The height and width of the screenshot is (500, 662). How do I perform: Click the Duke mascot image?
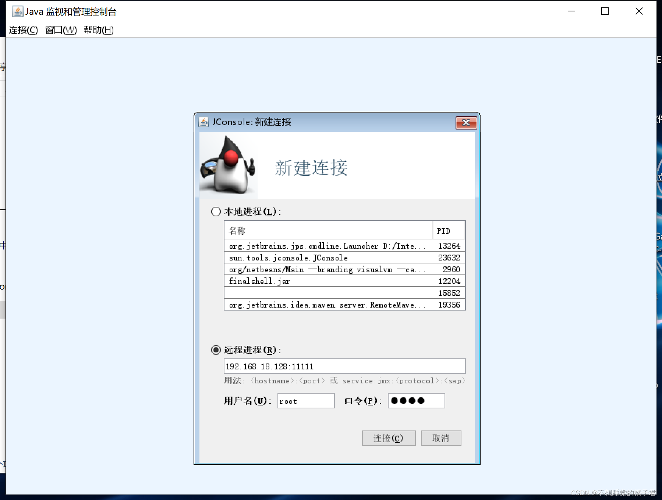click(x=228, y=166)
